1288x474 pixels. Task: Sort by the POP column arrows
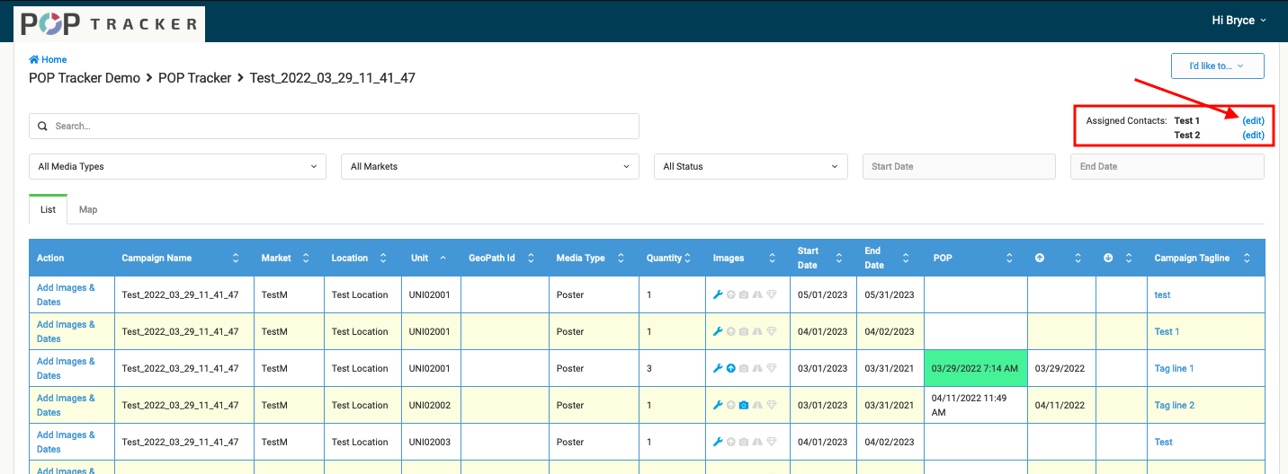pyautogui.click(x=1009, y=258)
